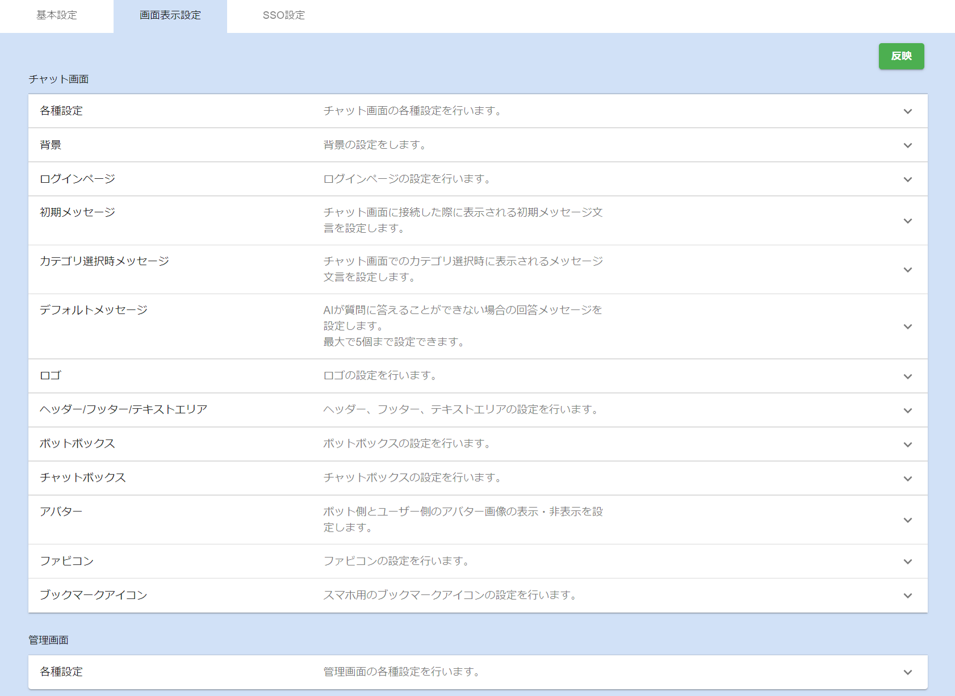Click chevron icon for ログインページ row

tap(907, 179)
